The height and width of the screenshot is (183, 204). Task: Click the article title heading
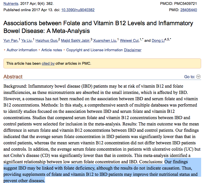click(98, 27)
